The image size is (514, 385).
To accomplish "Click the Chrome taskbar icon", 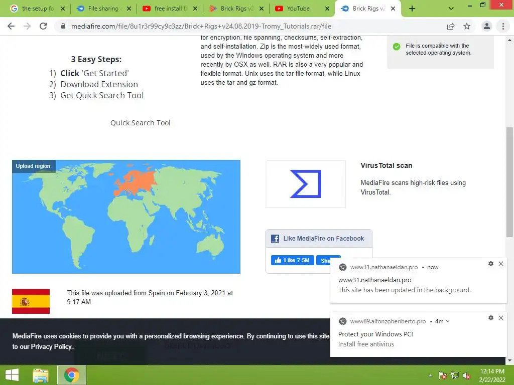I will [x=72, y=375].
